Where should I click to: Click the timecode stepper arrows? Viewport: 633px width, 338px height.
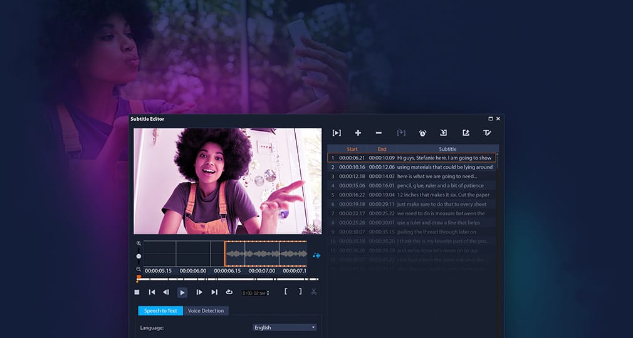[268, 292]
